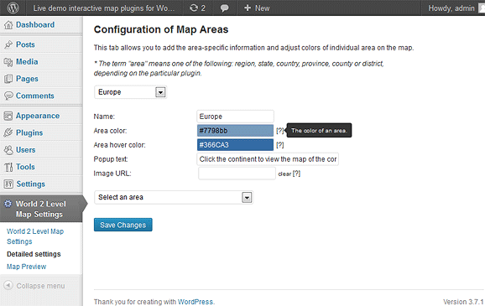Collapse the admin menu arrow icon
The height and width of the screenshot is (306, 485).
(8, 285)
